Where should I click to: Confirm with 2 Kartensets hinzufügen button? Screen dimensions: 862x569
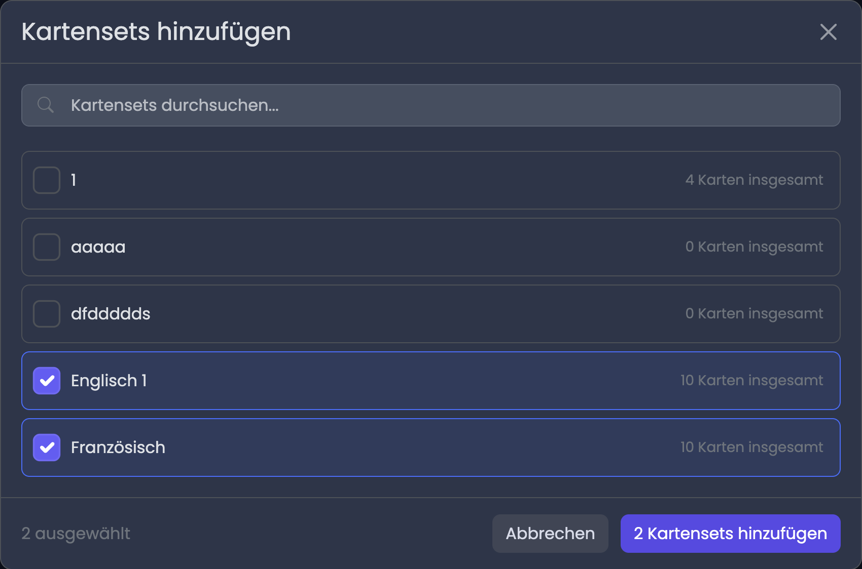tap(730, 534)
